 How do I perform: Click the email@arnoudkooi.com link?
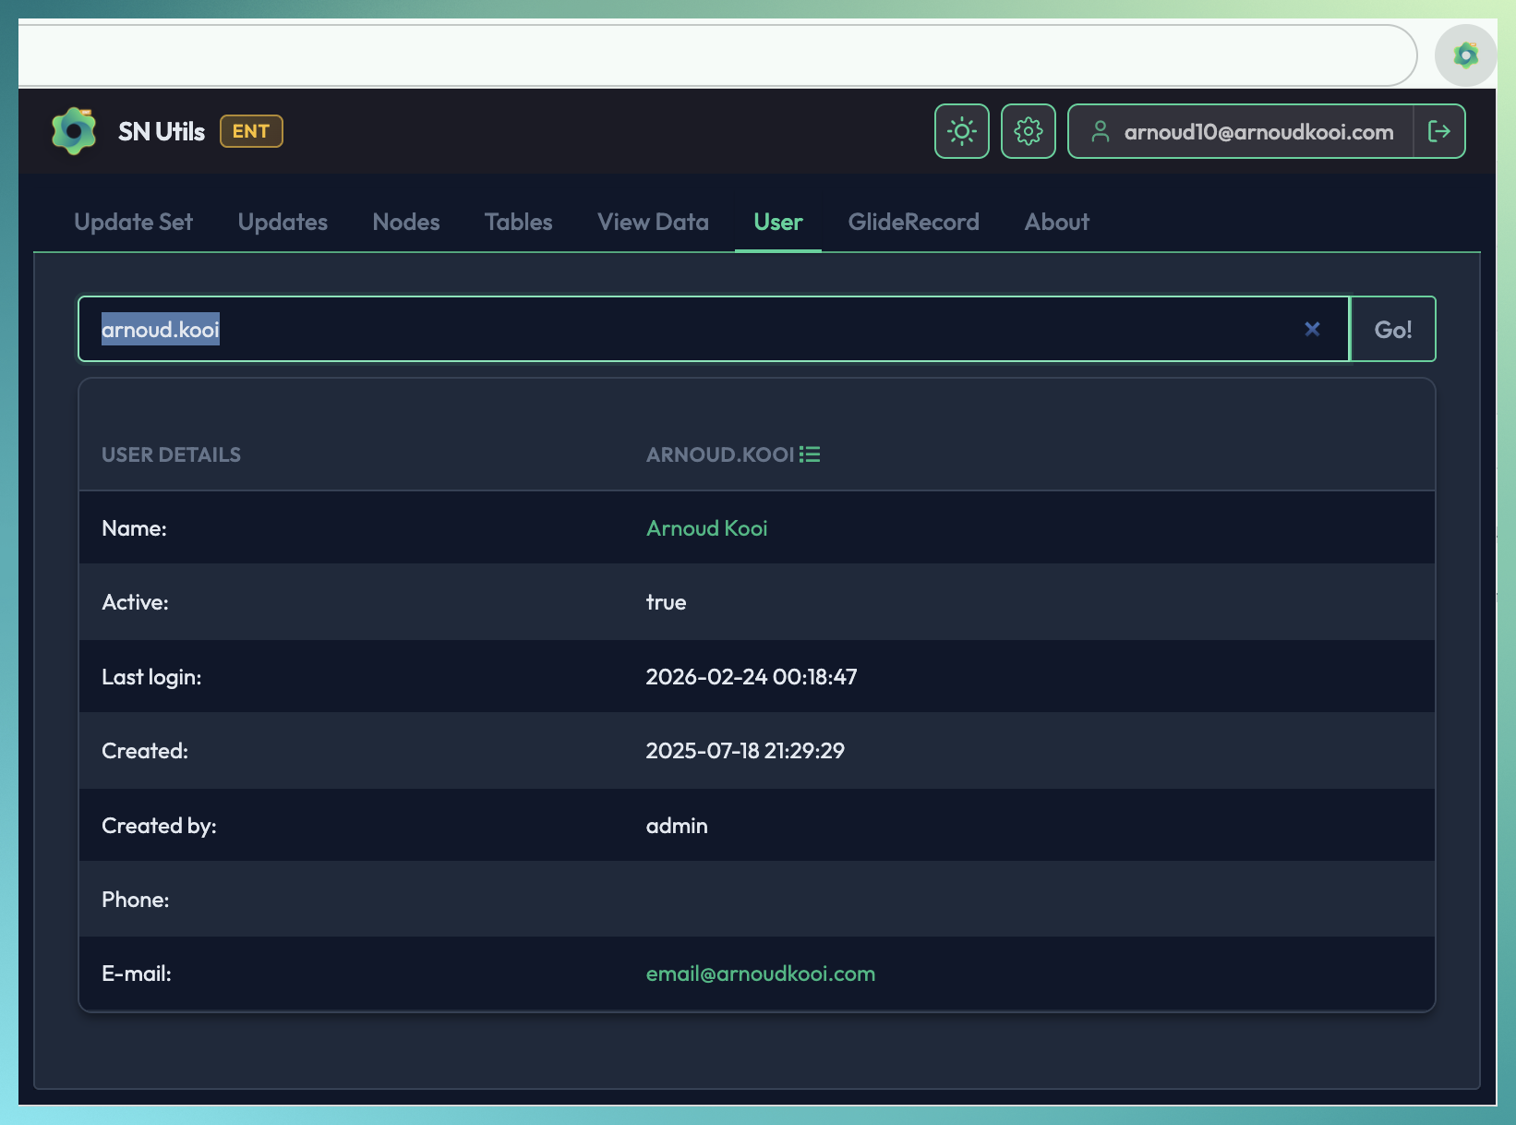[760, 974]
